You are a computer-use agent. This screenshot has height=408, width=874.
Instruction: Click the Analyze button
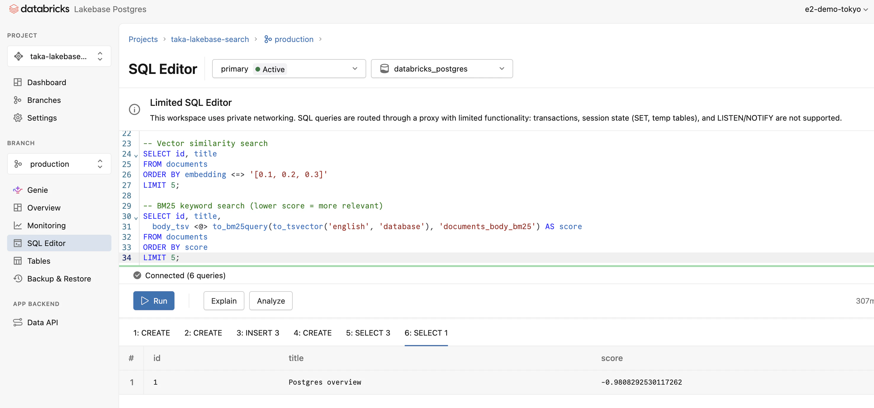271,301
